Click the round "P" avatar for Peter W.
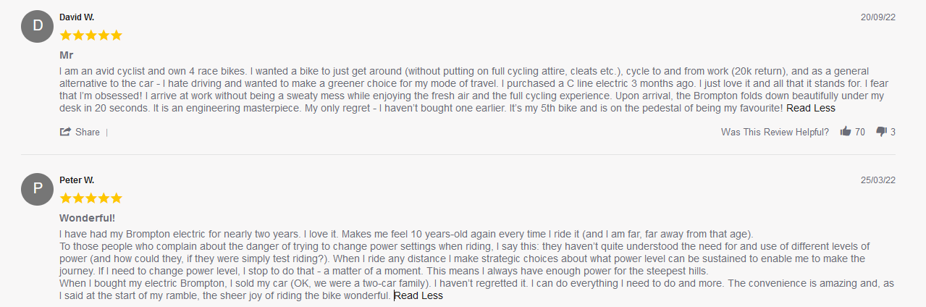Viewport: 926px width, 307px height. pyautogui.click(x=38, y=190)
